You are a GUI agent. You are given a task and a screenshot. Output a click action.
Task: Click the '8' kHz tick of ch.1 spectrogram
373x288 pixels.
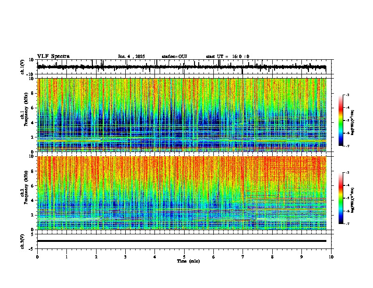coord(33,93)
